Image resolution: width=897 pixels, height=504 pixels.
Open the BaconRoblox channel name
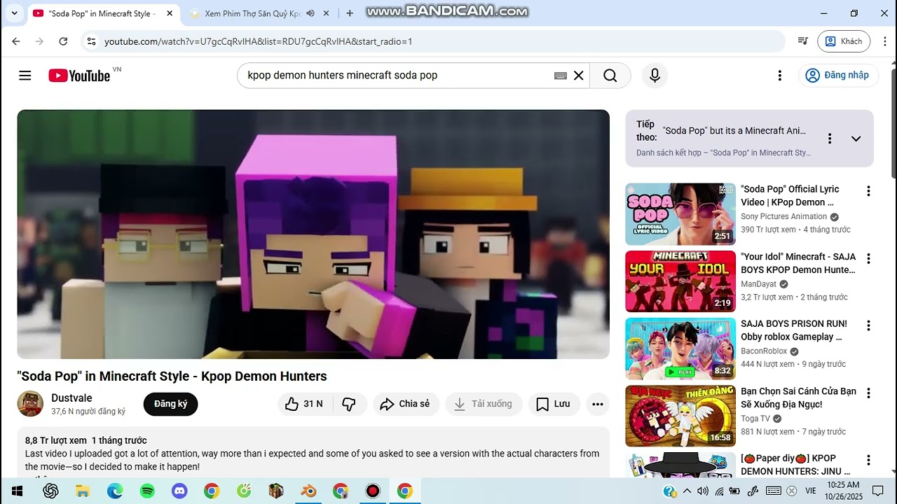(x=764, y=351)
